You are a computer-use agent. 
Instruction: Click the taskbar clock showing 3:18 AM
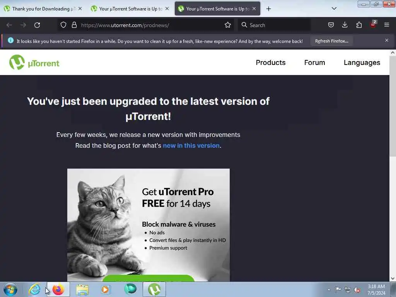coord(376,290)
